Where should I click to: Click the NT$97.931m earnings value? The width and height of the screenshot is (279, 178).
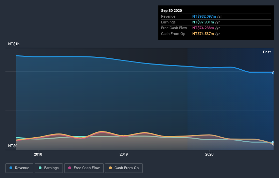(203, 22)
